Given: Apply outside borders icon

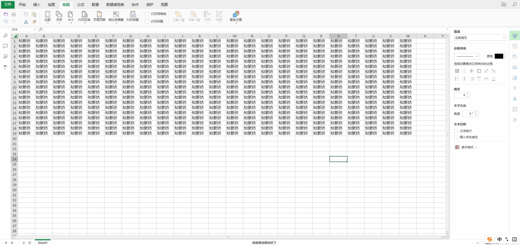Looking at the screenshot, I should [x=479, y=71].
